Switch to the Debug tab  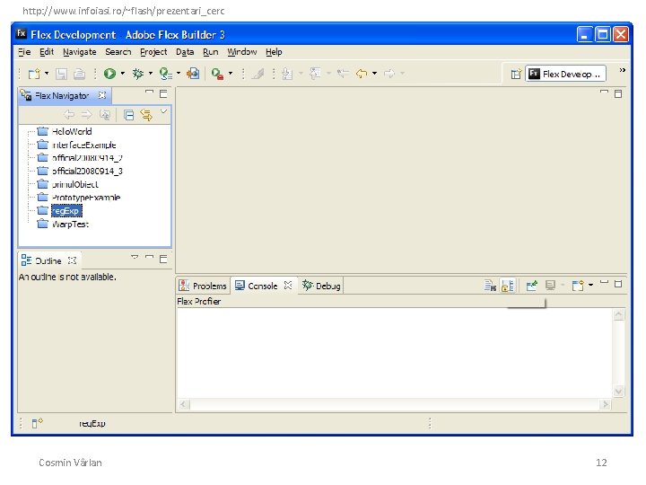(321, 286)
